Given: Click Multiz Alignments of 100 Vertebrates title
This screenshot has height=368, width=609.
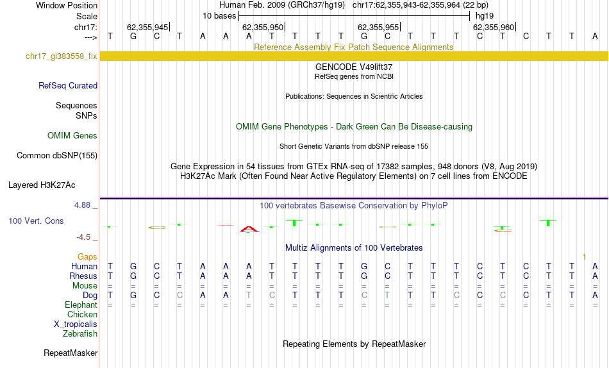Looking at the screenshot, I should tap(354, 248).
